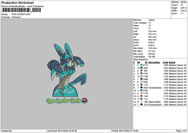Click the Colors value 12
This screenshot has width=188, height=133.
click(x=182, y=5)
